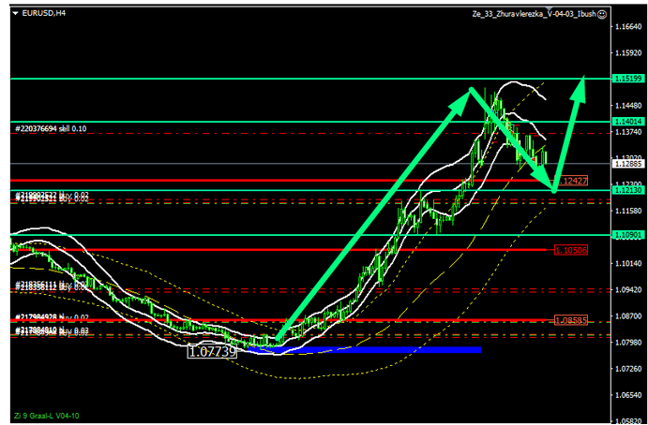Select the EURUSD,H4 chart title
648x425 pixels.
(x=43, y=13)
